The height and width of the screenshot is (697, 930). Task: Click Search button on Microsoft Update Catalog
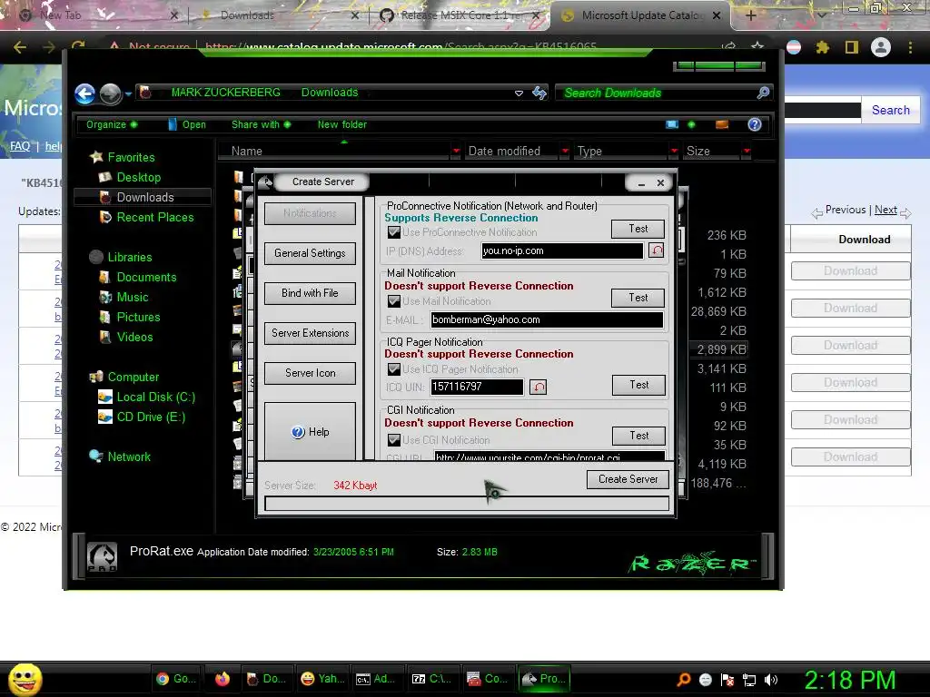[x=890, y=110]
